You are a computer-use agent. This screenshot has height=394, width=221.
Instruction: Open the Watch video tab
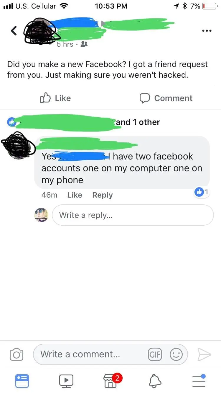(66, 381)
